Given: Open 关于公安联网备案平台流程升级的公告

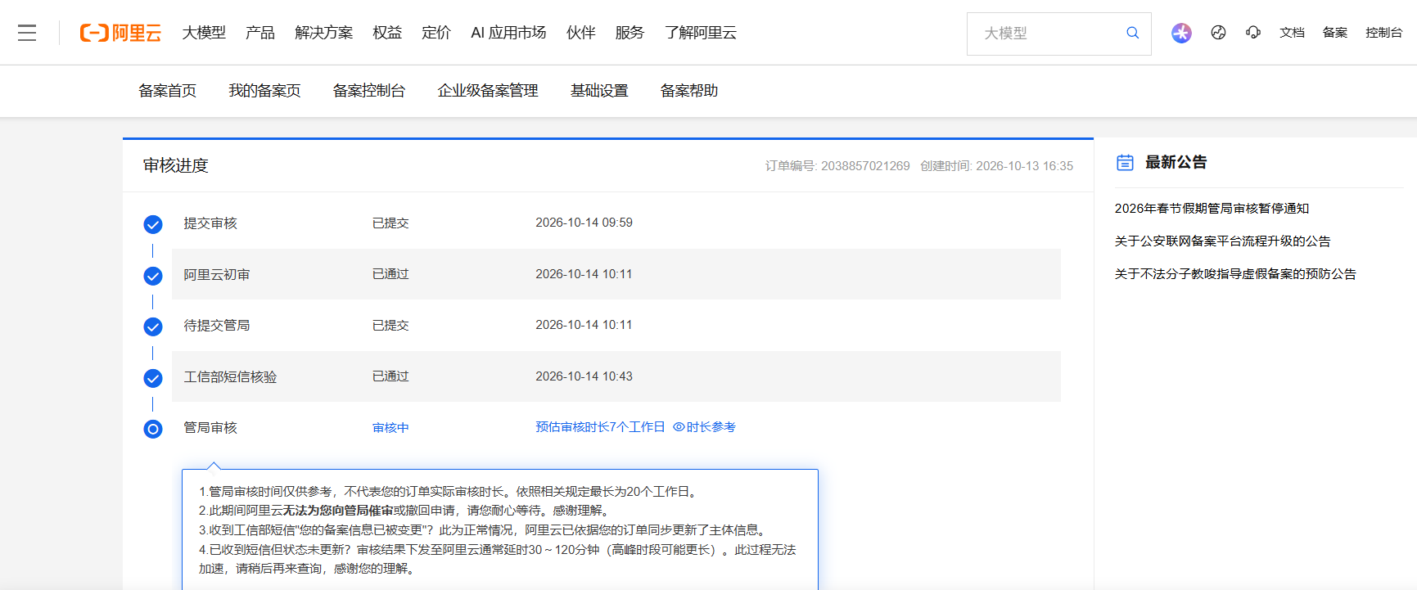Looking at the screenshot, I should (1222, 241).
